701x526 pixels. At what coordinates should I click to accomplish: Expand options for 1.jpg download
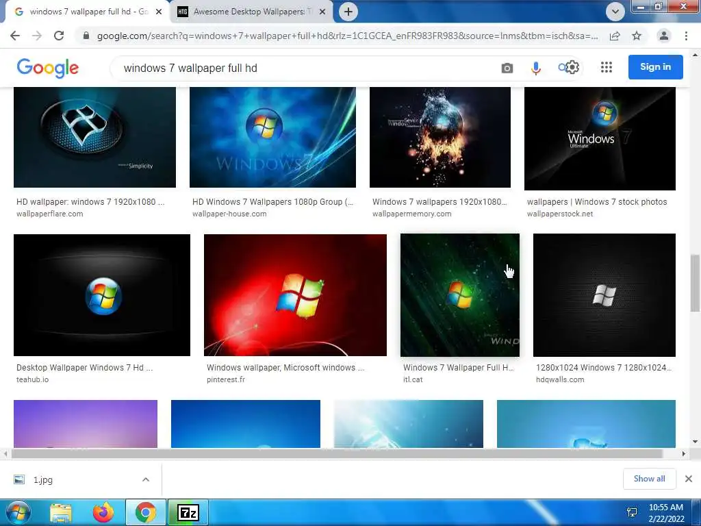(146, 479)
